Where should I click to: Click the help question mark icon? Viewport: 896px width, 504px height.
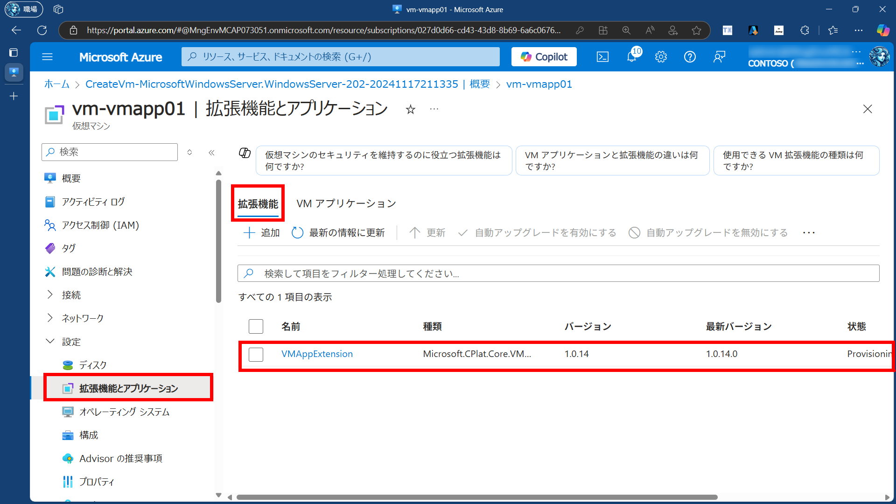690,57
